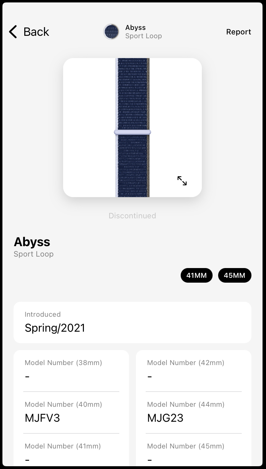Select the 41MM size pill

(x=197, y=275)
